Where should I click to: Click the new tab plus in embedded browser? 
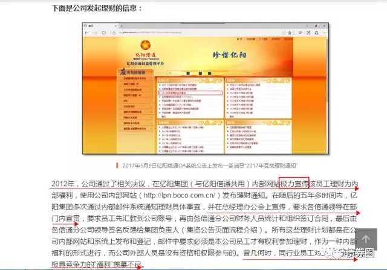[121, 26]
